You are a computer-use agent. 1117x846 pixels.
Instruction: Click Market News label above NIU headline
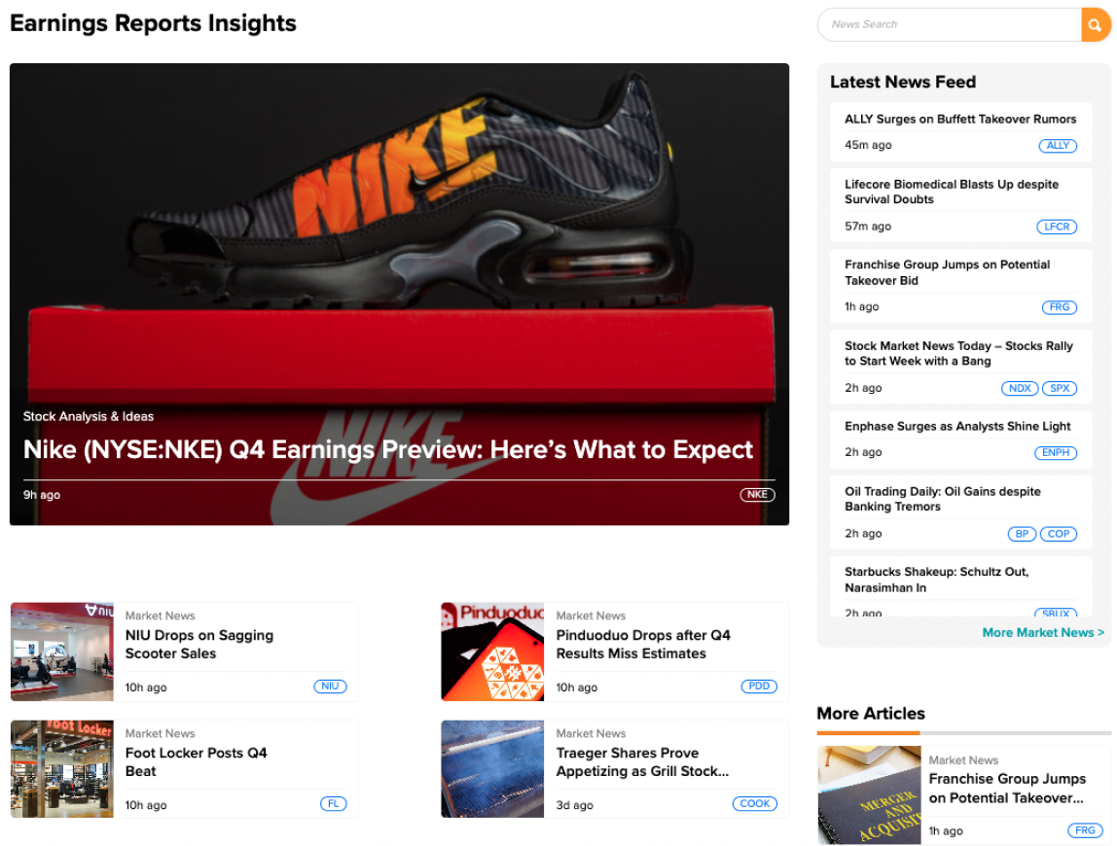pos(161,616)
